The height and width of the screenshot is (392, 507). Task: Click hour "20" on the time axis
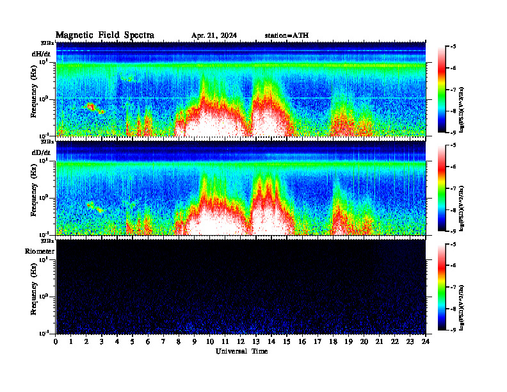(364, 341)
